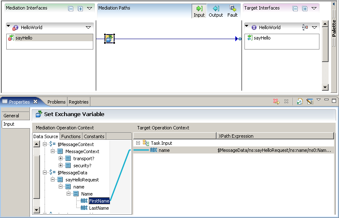Expand the transport? node
The width and height of the screenshot is (339, 218).
point(60,159)
